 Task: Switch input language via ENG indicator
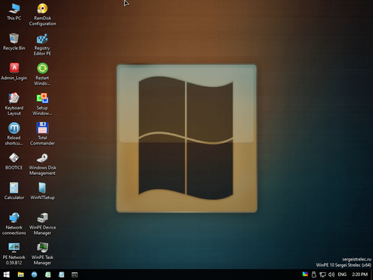(x=342, y=275)
